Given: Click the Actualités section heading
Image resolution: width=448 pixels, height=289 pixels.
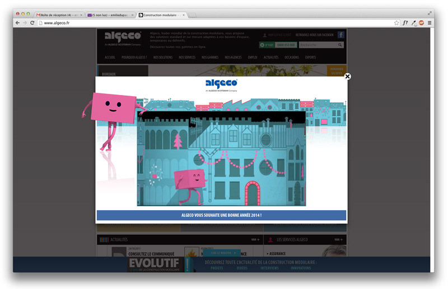Looking at the screenshot, I should (119, 240).
